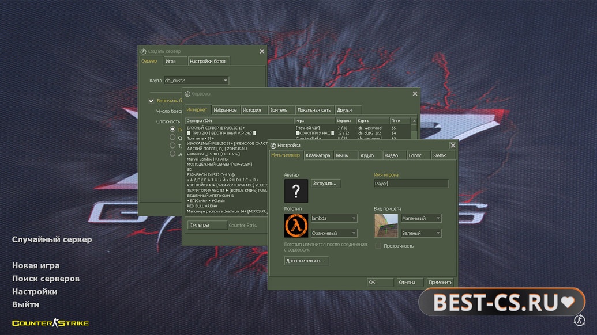The image size is (597, 335).
Task: Click the Дополнительно... button
Action: click(x=306, y=261)
